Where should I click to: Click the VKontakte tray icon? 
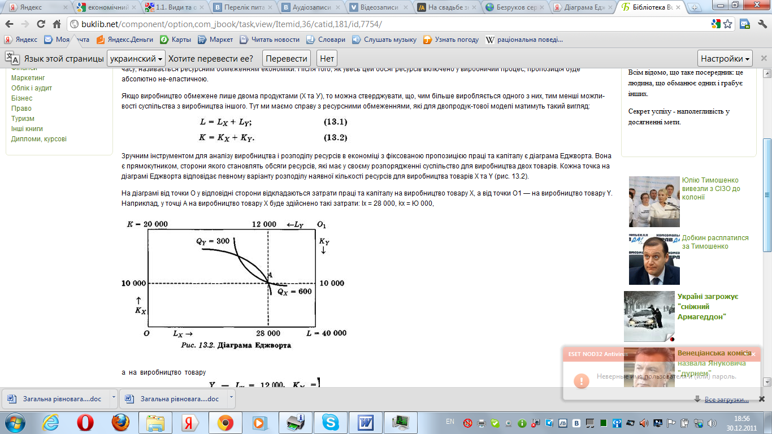tap(576, 422)
